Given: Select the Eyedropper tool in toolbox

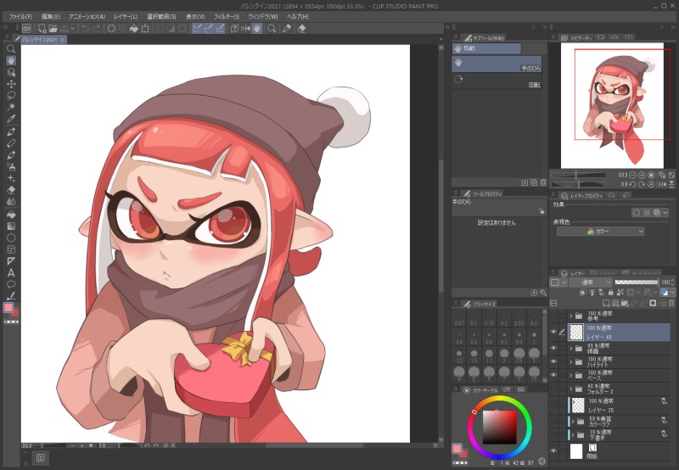Looking at the screenshot, I should click(x=11, y=119).
